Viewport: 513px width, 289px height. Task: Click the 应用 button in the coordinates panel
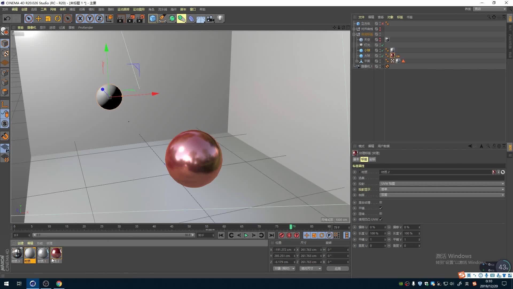pos(337,268)
